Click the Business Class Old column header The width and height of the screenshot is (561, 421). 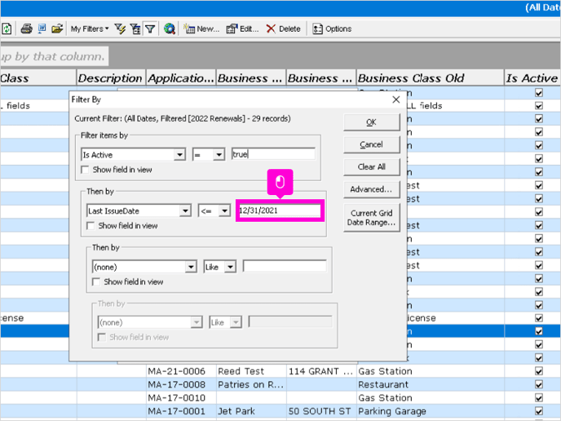tap(430, 78)
